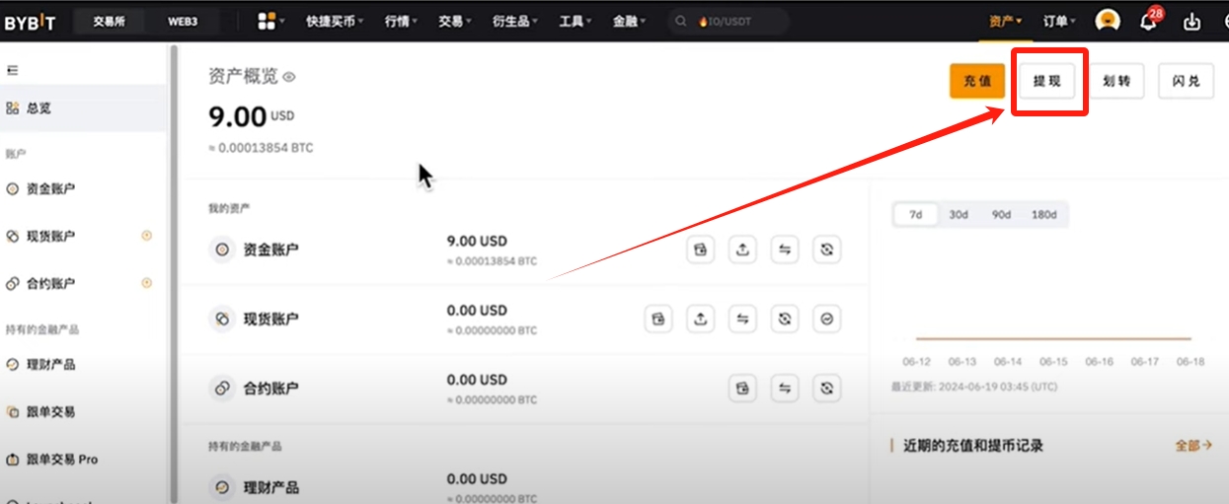Expand the 快捷买币 dropdown menu
1229x504 pixels.
(336, 22)
